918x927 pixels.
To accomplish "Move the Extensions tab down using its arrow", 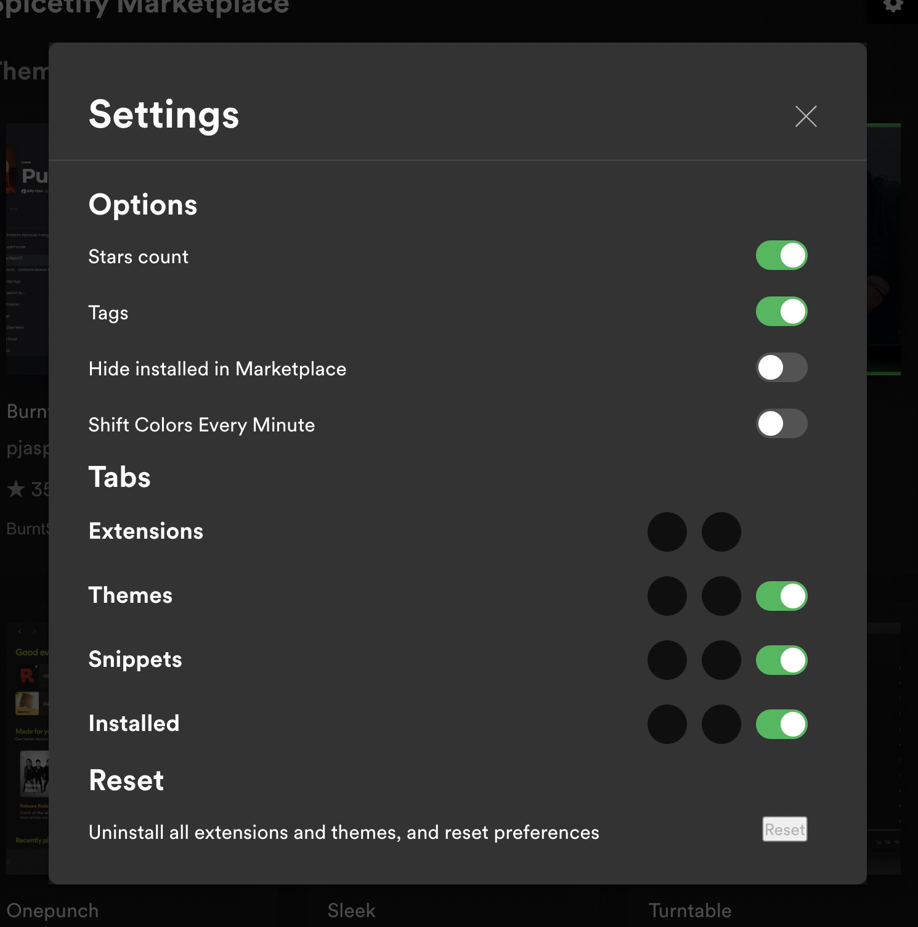I will [721, 531].
